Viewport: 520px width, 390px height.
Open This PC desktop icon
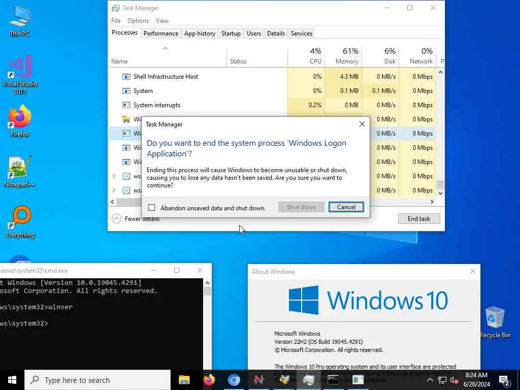pos(20,20)
